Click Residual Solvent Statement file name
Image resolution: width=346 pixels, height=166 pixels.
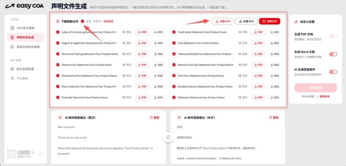click(205, 87)
